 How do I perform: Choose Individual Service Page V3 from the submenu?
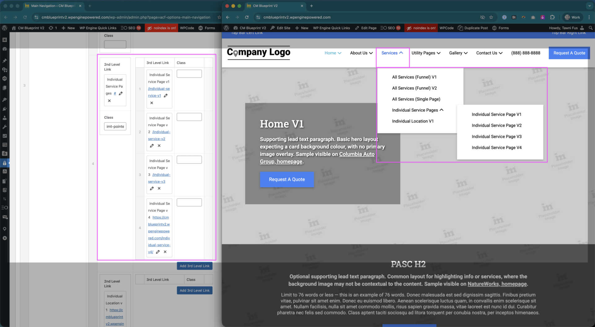click(x=496, y=137)
